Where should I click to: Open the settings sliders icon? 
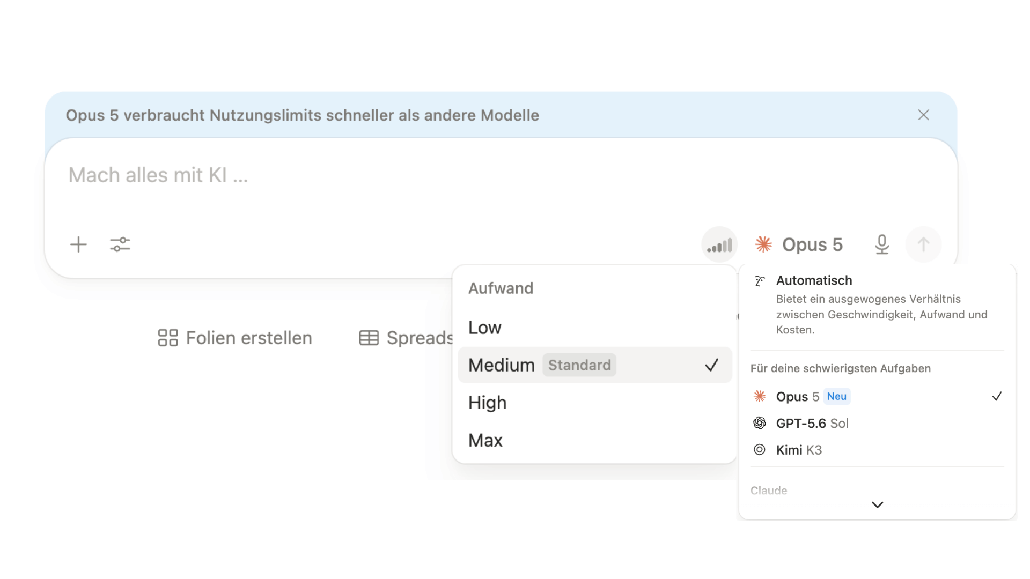click(x=120, y=244)
